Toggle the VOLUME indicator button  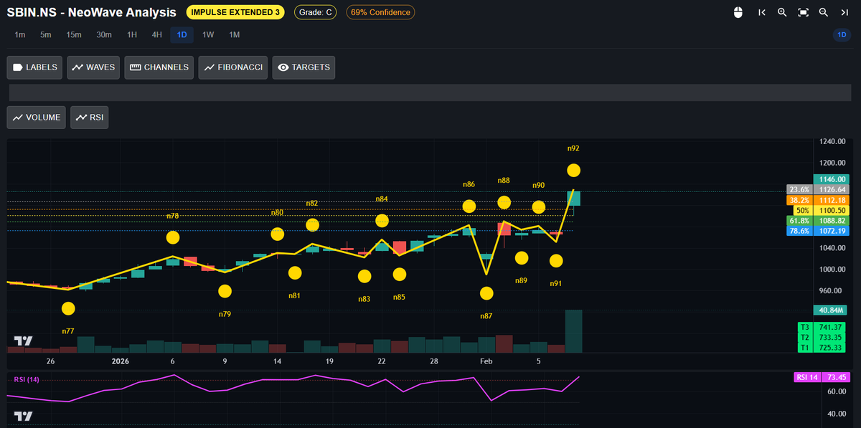point(37,118)
